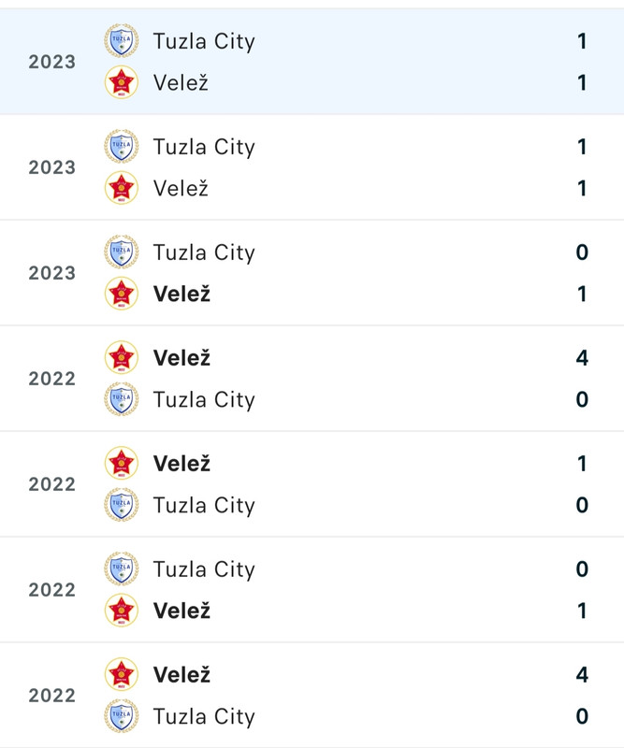624x748 pixels.
Task: Click Tuzla City crest in bottom-most match row
Action: point(122,715)
